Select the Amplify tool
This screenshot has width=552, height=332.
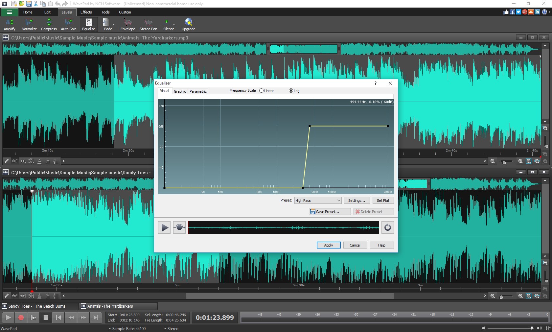[9, 24]
